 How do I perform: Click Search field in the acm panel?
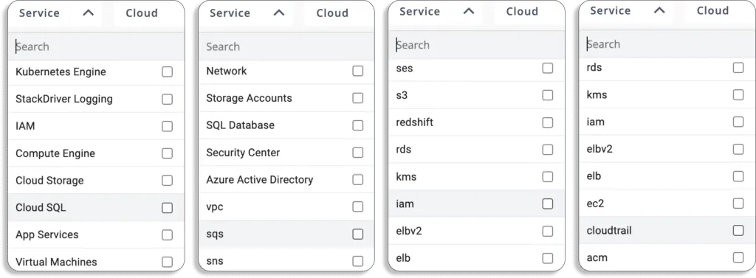click(667, 44)
